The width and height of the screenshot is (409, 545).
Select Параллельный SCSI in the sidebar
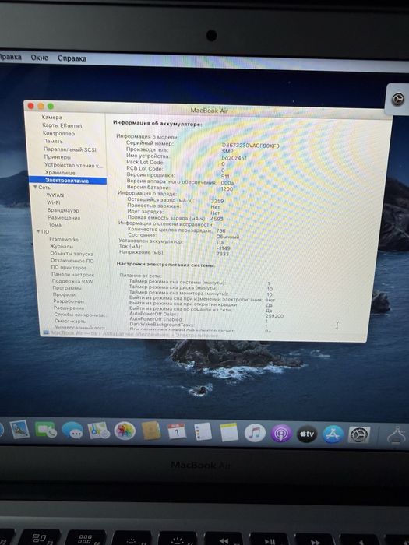pos(69,149)
